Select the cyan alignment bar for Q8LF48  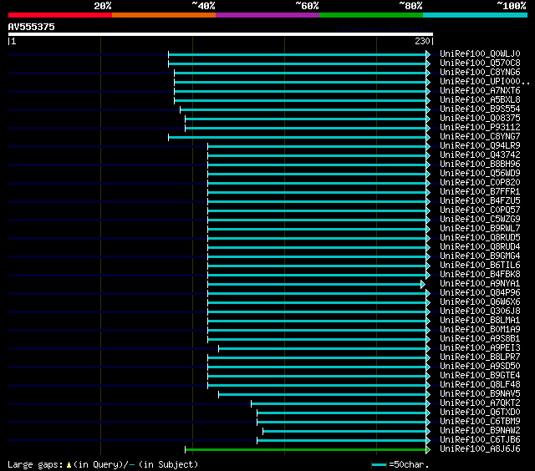click(317, 386)
